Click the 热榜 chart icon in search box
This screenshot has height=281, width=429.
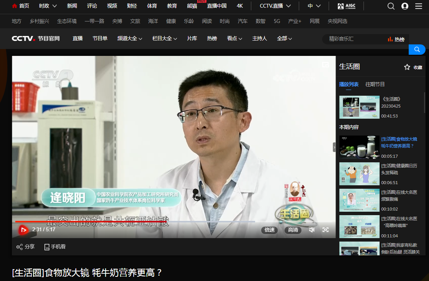[x=390, y=39]
